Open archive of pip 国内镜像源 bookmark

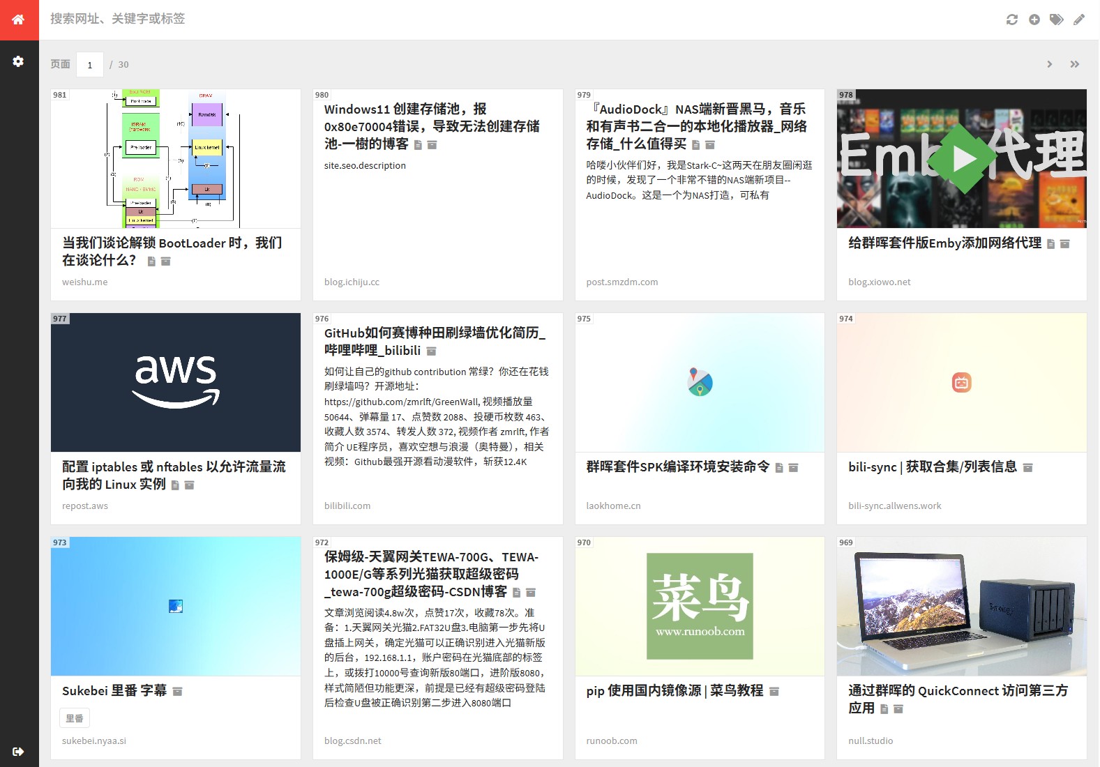tap(774, 692)
